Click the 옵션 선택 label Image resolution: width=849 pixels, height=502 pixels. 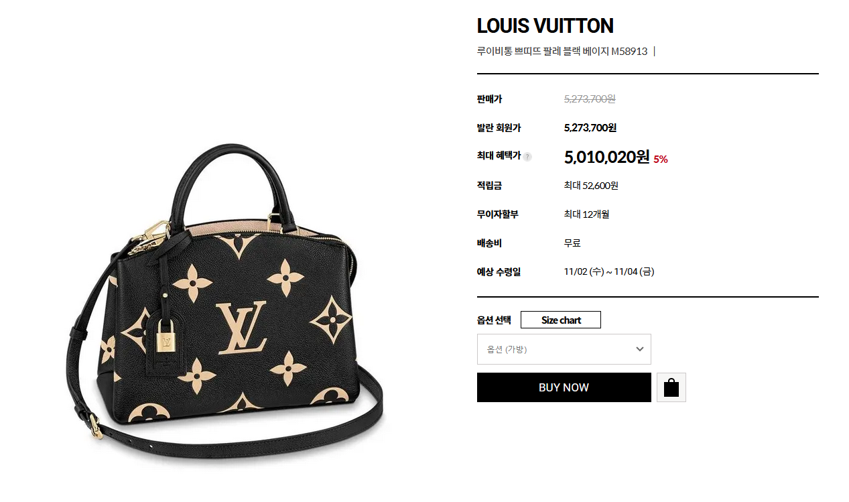click(494, 320)
